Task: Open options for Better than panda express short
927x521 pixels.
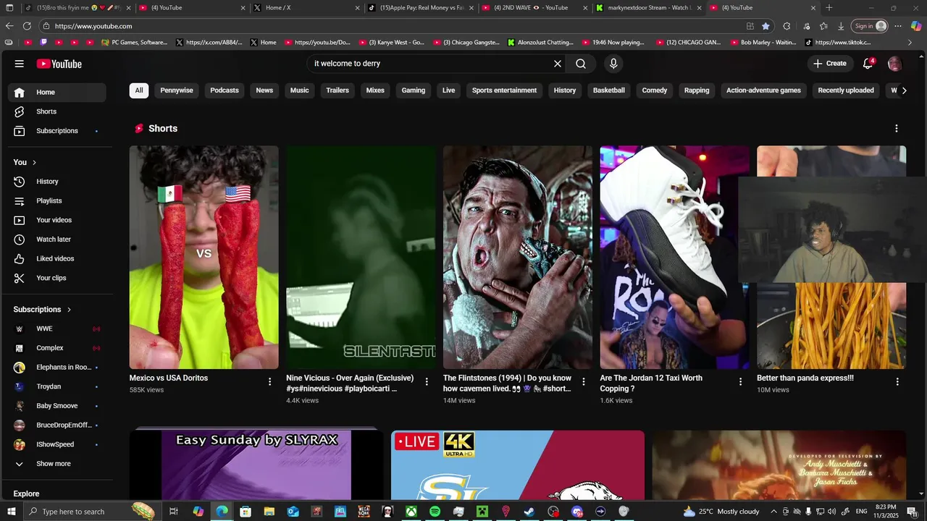Action: pos(897,381)
